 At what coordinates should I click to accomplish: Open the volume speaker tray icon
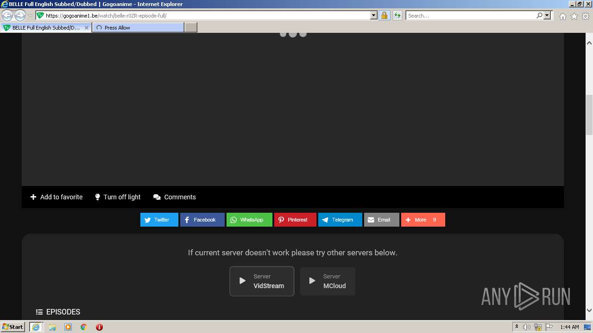point(527,327)
